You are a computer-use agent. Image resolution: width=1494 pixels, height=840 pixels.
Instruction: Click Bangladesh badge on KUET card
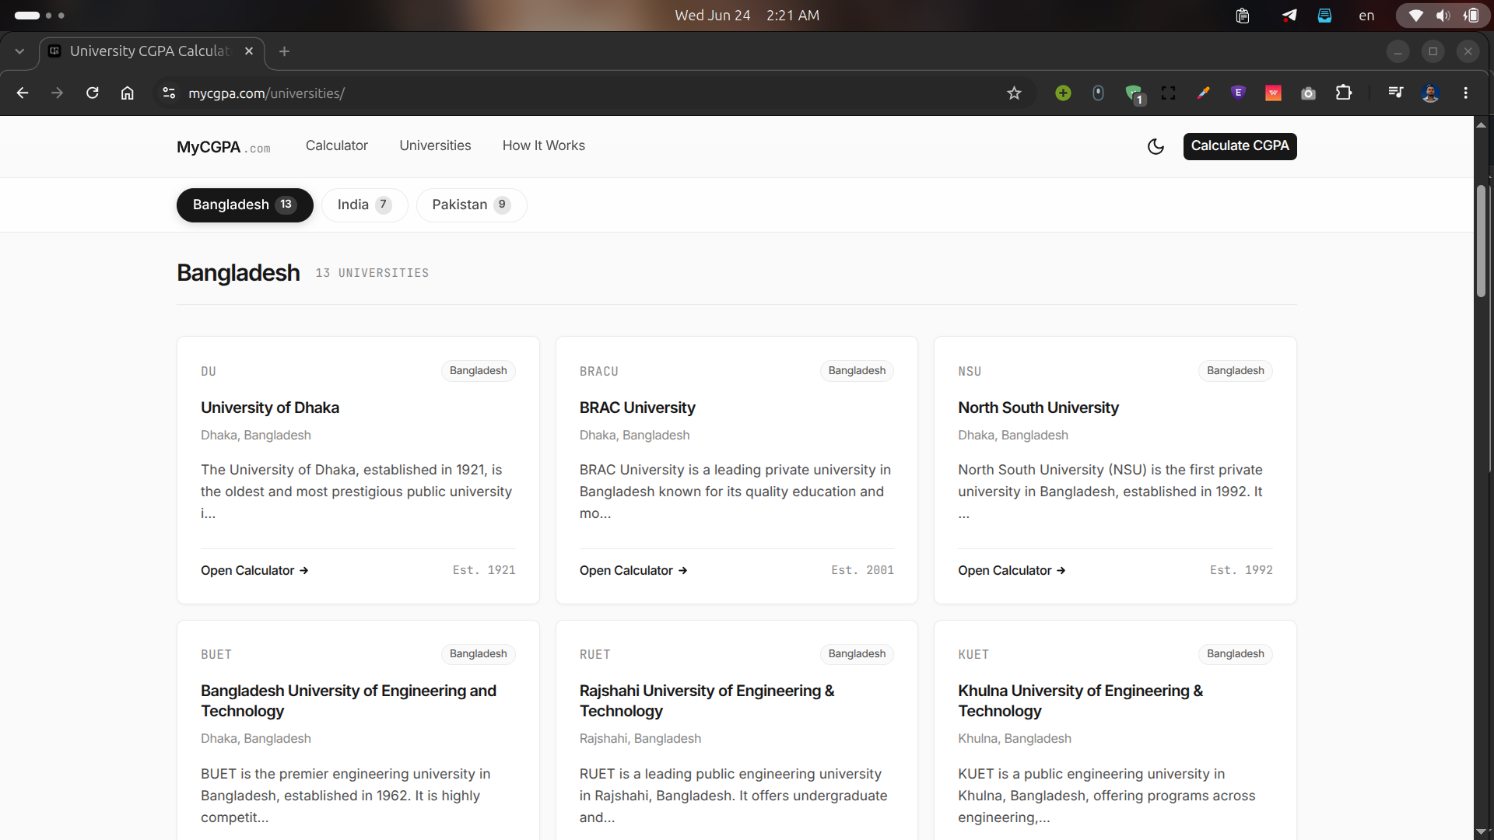pos(1235,654)
